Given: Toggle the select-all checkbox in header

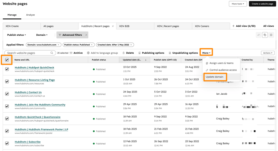Looking at the screenshot, I should coord(7,60).
